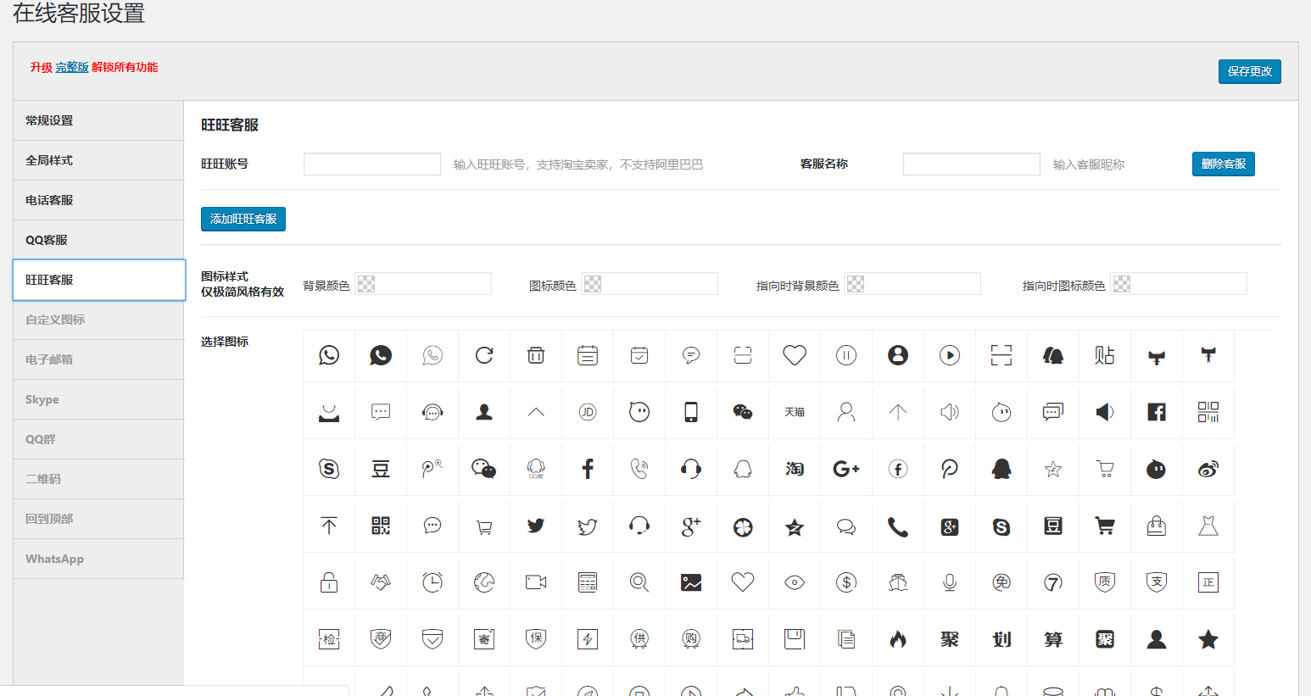Select the solid black star icon
1311x696 pixels.
1208,639
